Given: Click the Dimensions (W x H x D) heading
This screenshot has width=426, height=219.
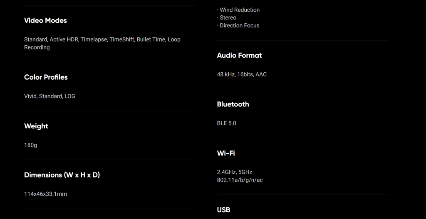Looking at the screenshot, I should 62,175.
